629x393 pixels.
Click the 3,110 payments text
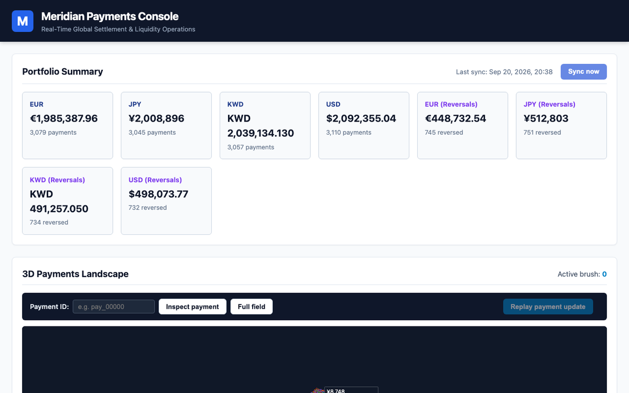349,133
